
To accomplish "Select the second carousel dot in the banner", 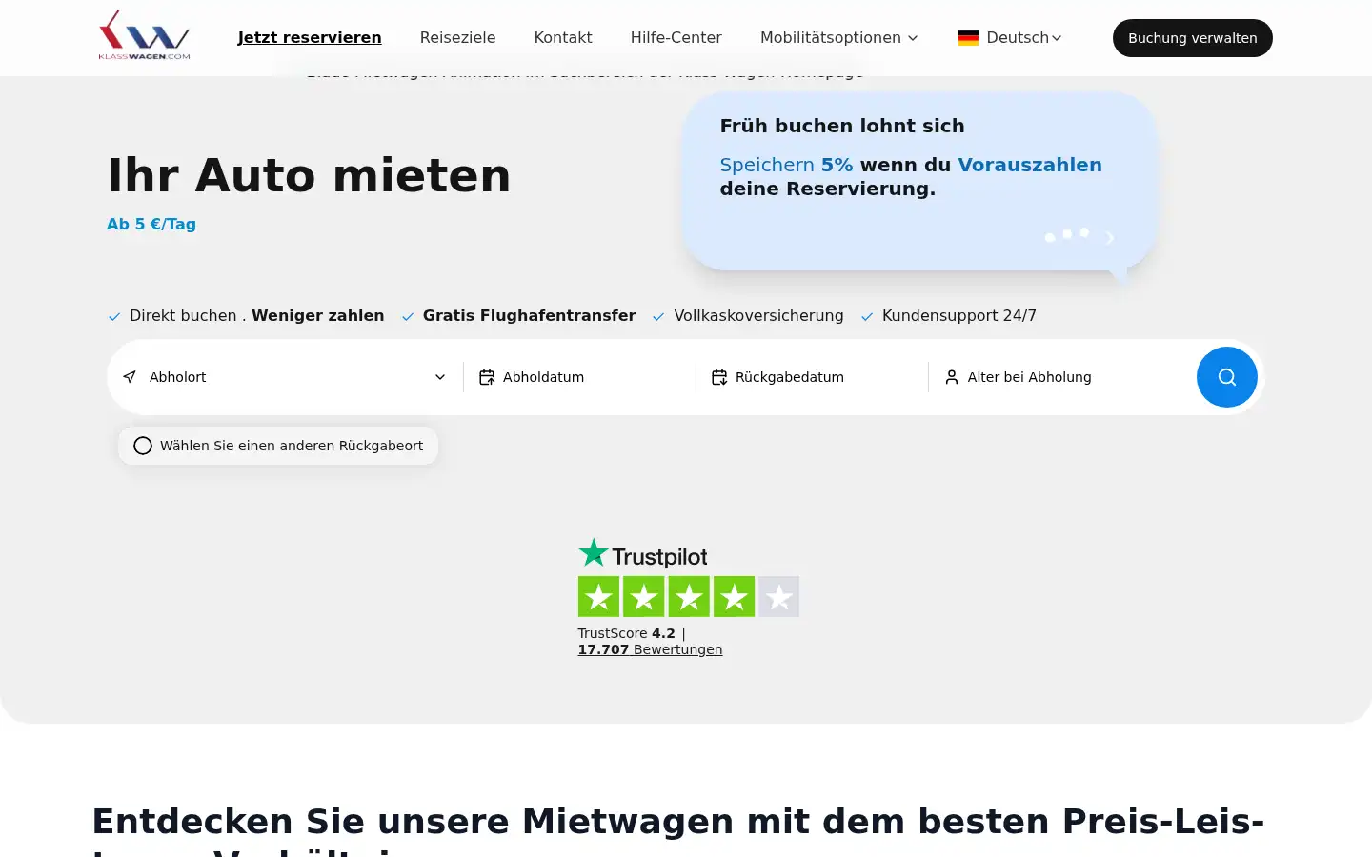I will pyautogui.click(x=1067, y=233).
